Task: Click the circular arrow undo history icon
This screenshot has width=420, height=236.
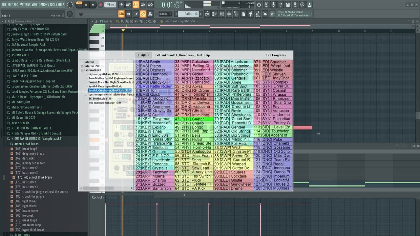Action: (259, 5)
